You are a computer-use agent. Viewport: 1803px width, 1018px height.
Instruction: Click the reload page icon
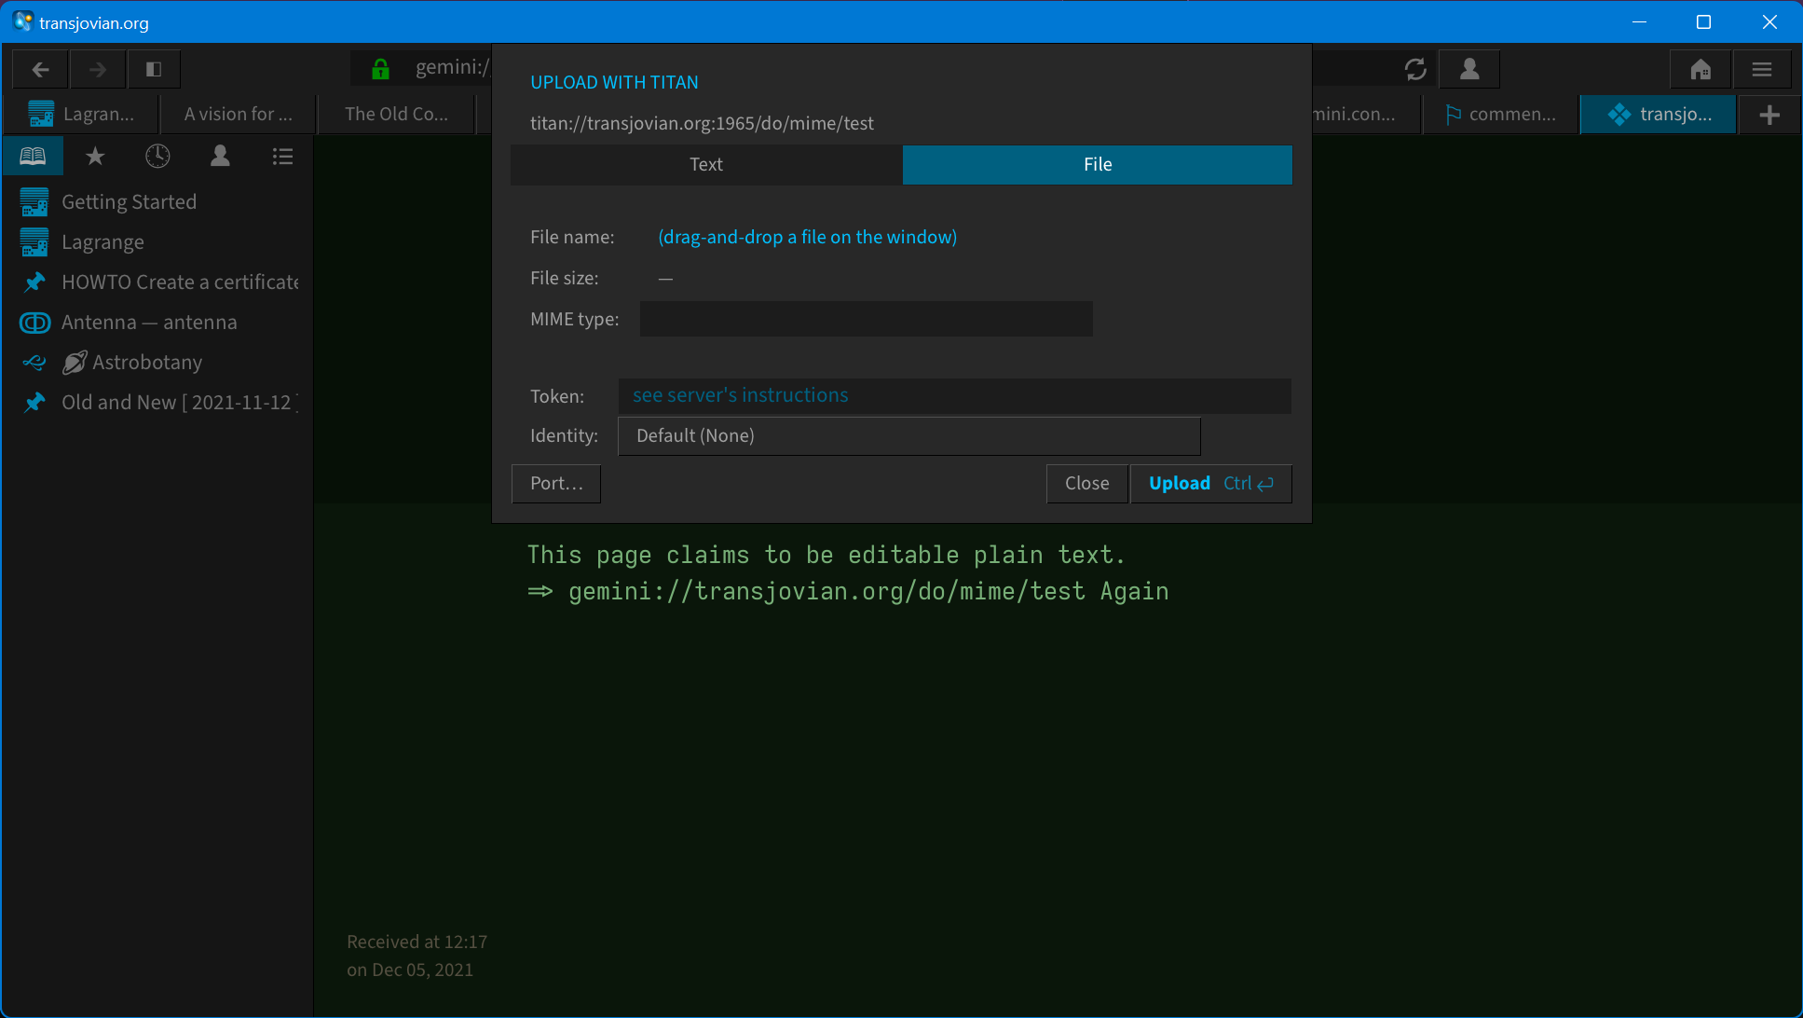[1415, 69]
